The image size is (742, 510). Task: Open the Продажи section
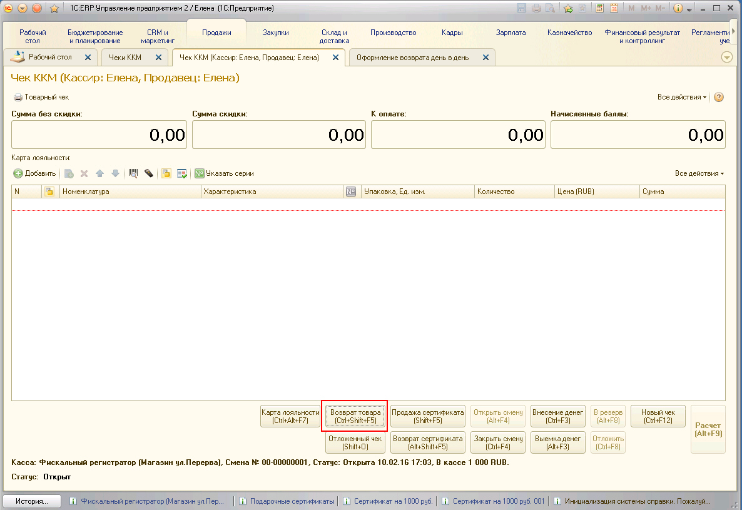[x=216, y=33]
